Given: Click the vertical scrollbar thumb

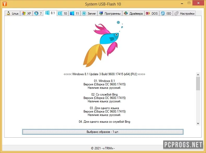Looking at the screenshot, I should coord(198,84).
